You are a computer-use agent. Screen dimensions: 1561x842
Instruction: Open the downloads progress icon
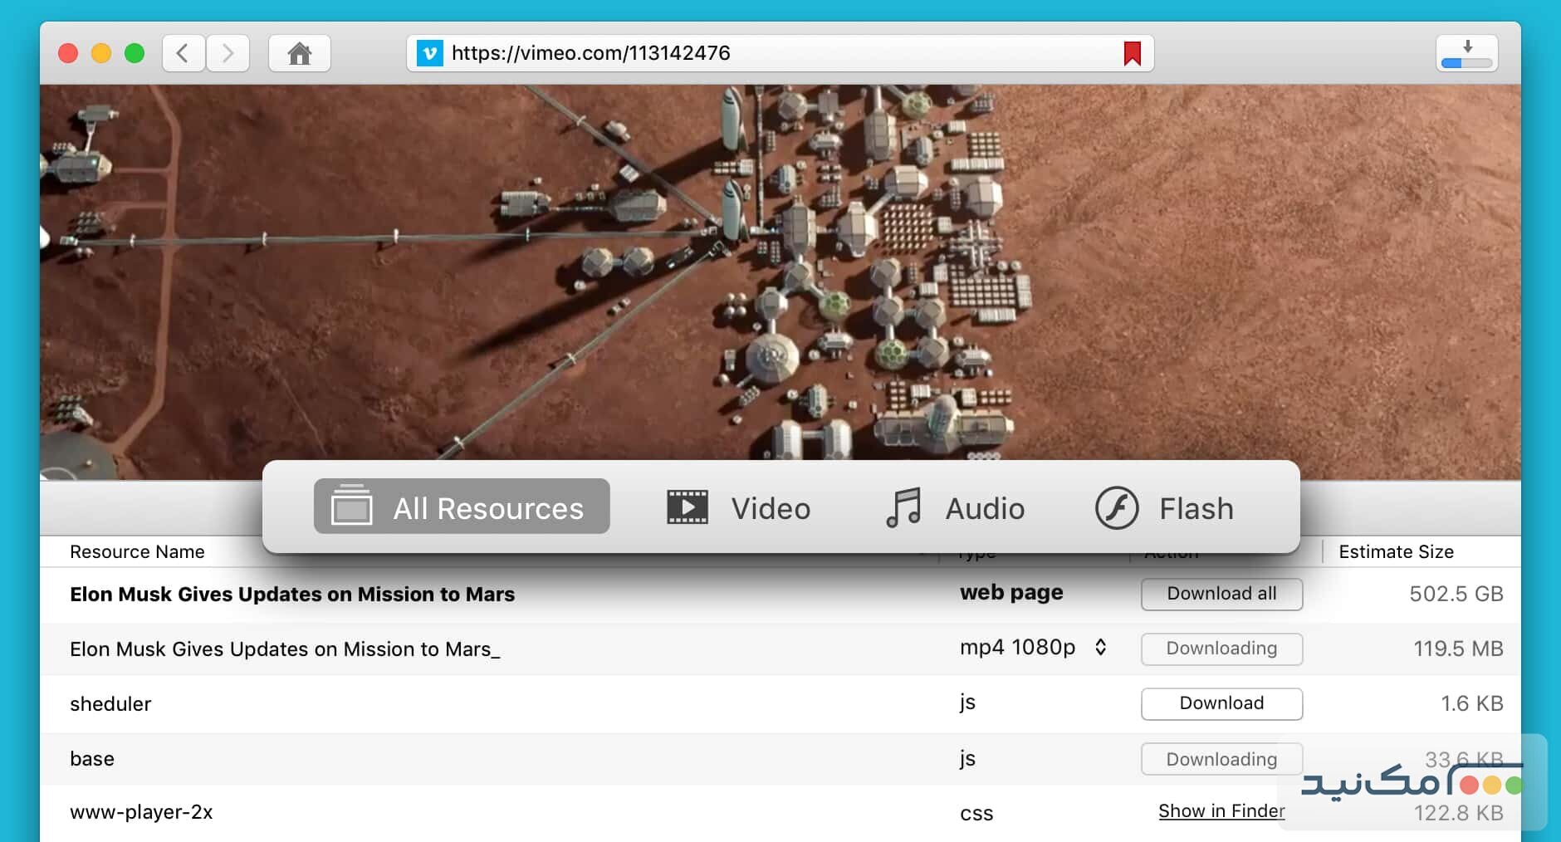tap(1466, 54)
